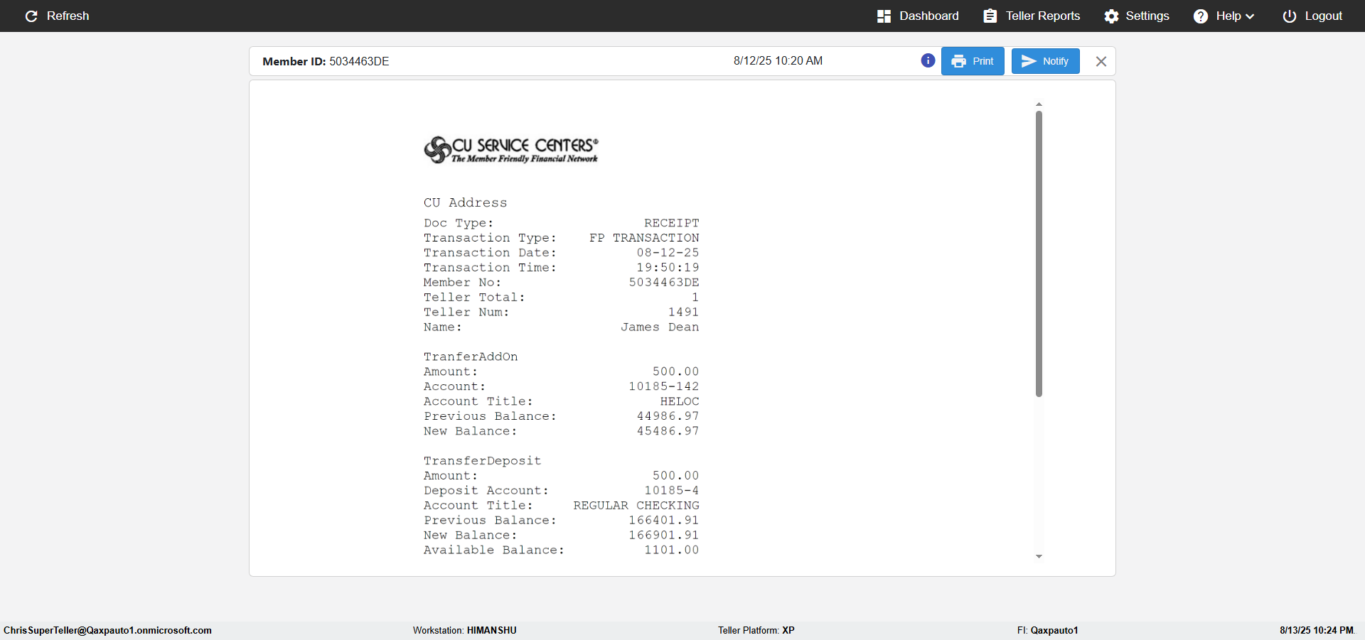Click the printer icon in Print button
Screen dimensions: 1365x640
tap(958, 61)
